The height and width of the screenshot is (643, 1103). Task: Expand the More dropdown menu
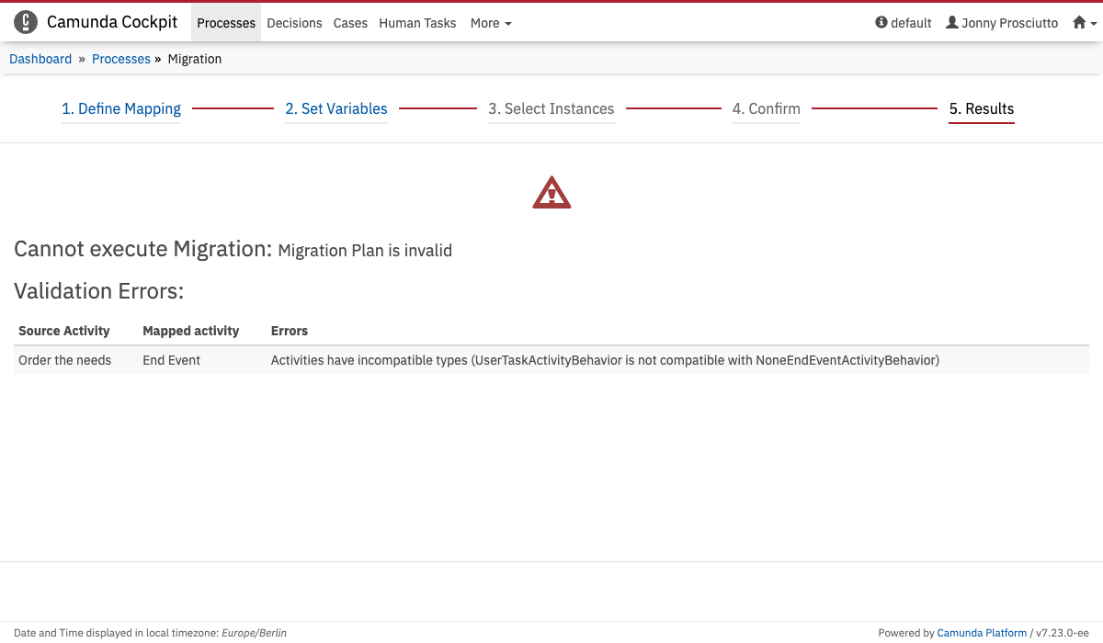491,23
